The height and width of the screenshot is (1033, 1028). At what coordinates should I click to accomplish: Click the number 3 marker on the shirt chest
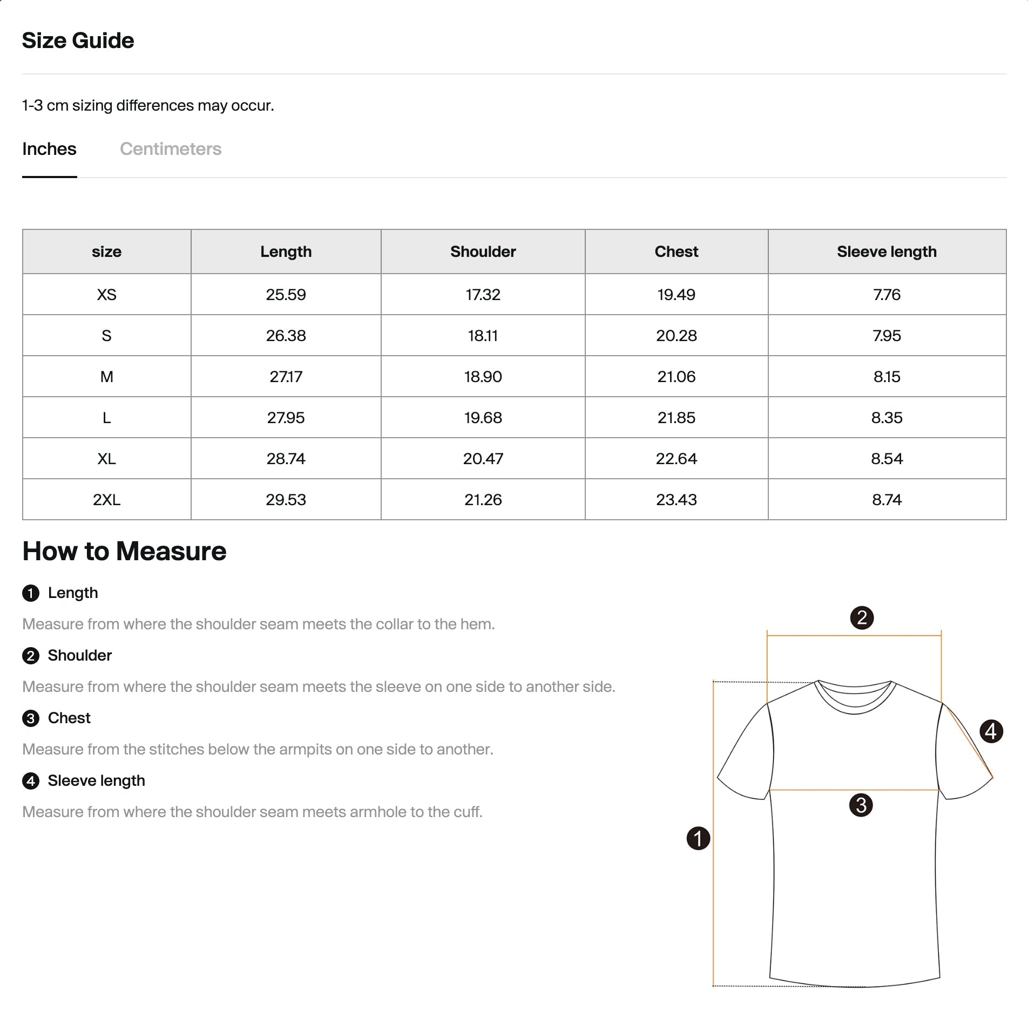pyautogui.click(x=861, y=805)
